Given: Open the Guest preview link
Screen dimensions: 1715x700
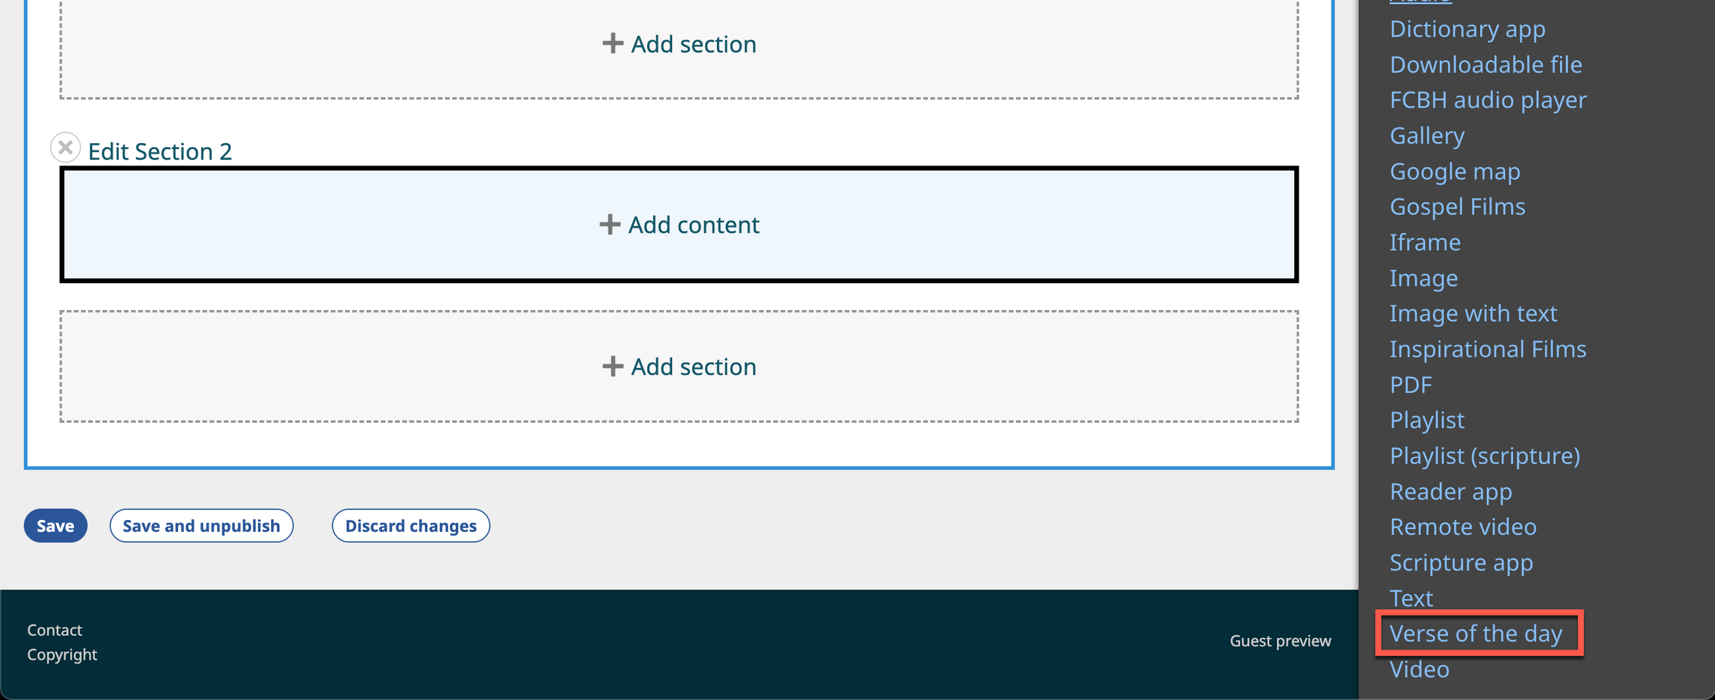Looking at the screenshot, I should [x=1280, y=641].
